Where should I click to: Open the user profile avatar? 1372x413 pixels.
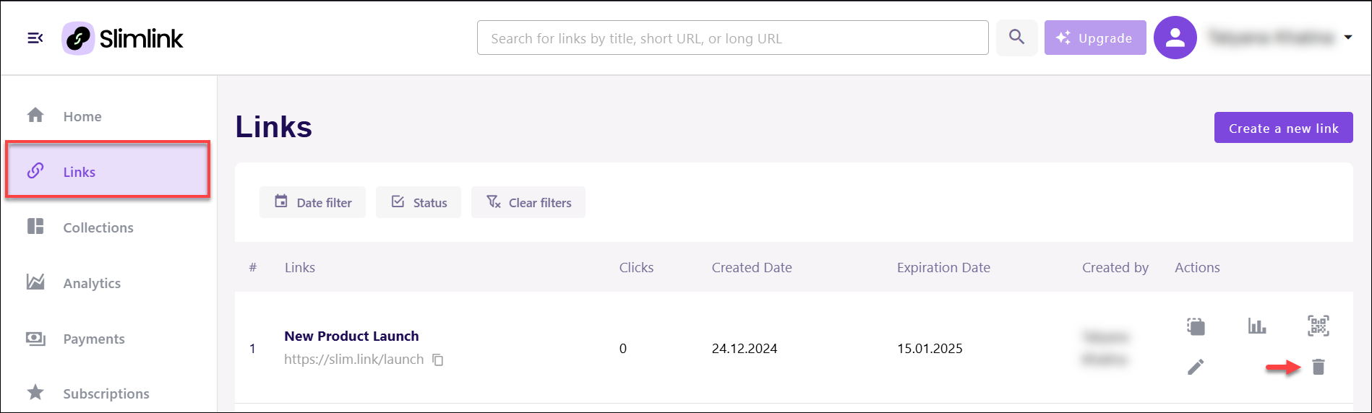pos(1175,38)
